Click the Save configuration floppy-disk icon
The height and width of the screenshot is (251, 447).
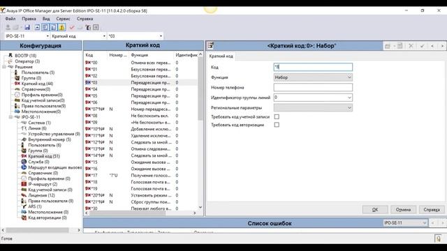pos(27,27)
